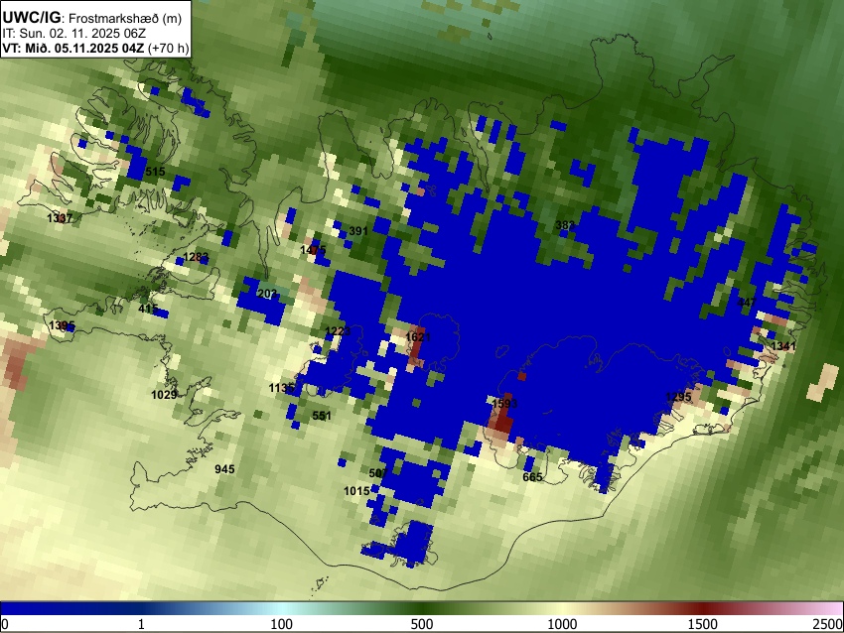The width and height of the screenshot is (844, 633).
Task: Click the map value label '1593'
Action: (504, 404)
